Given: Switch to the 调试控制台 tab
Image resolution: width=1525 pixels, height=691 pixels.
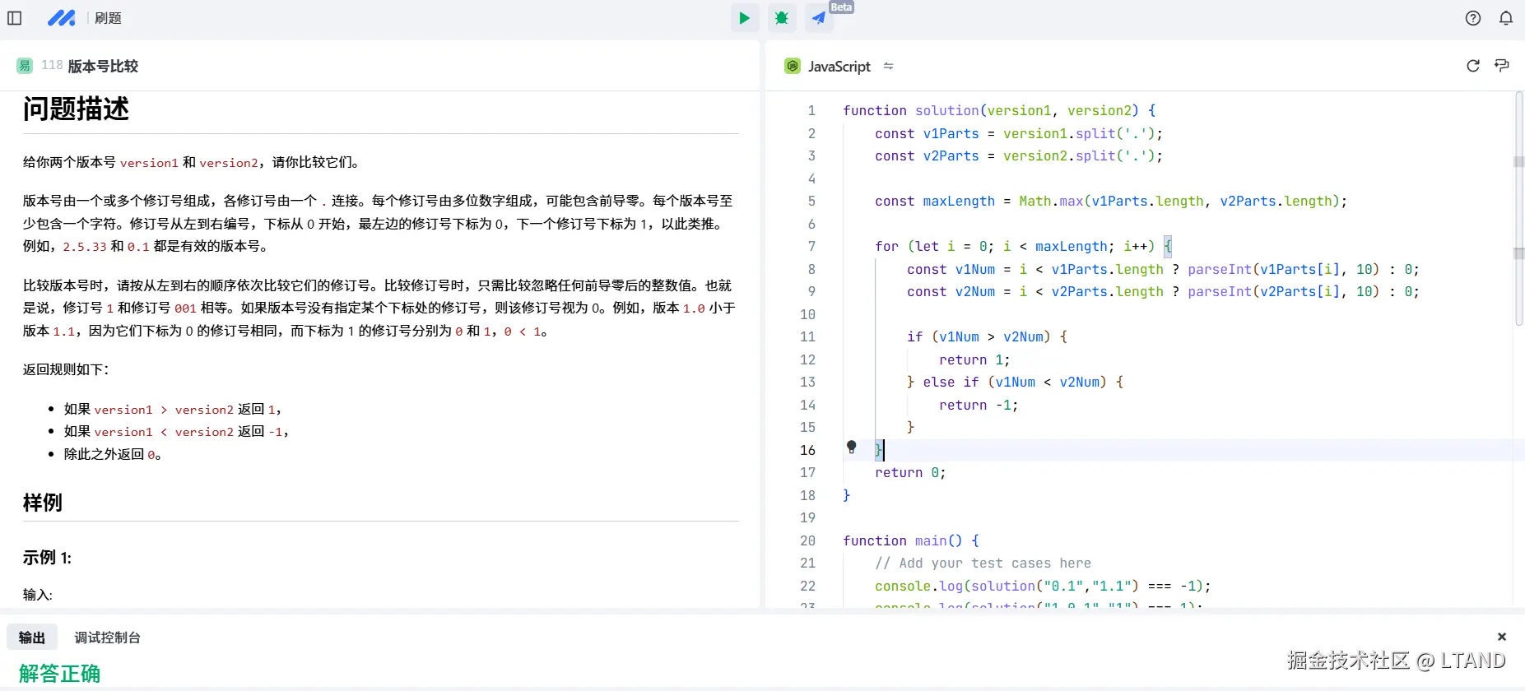Looking at the screenshot, I should click(x=108, y=638).
